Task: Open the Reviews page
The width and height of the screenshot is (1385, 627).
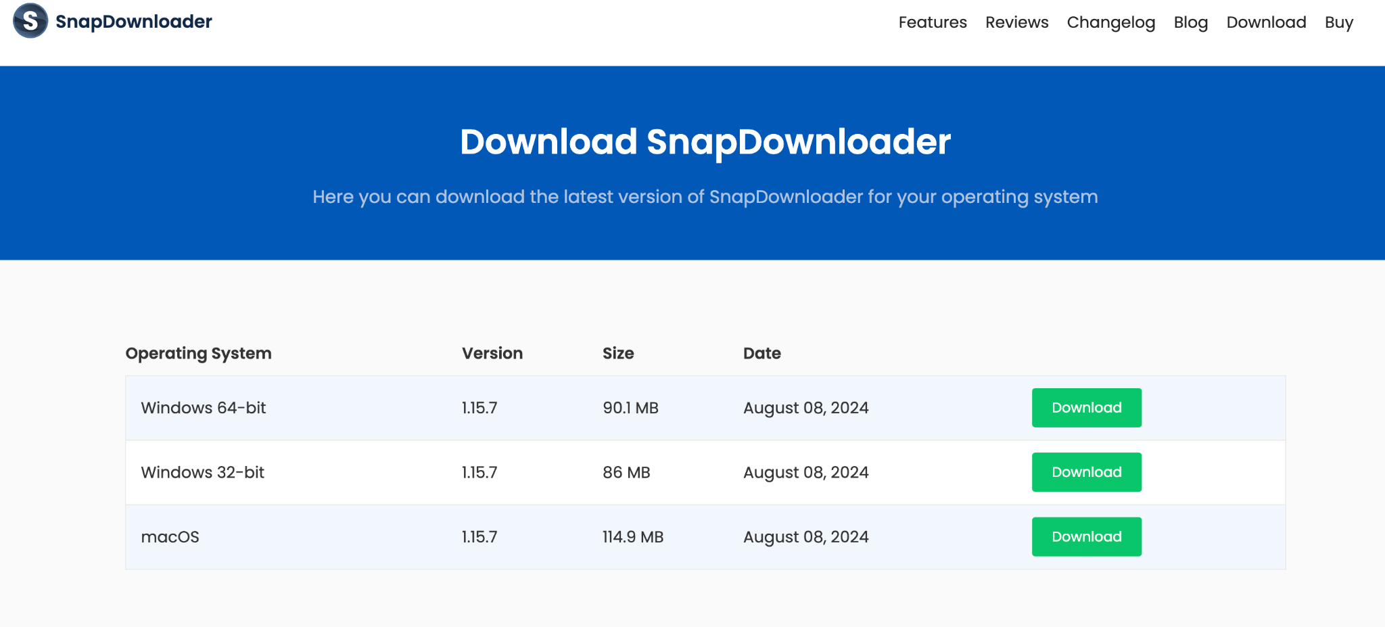Action: coord(1016,22)
